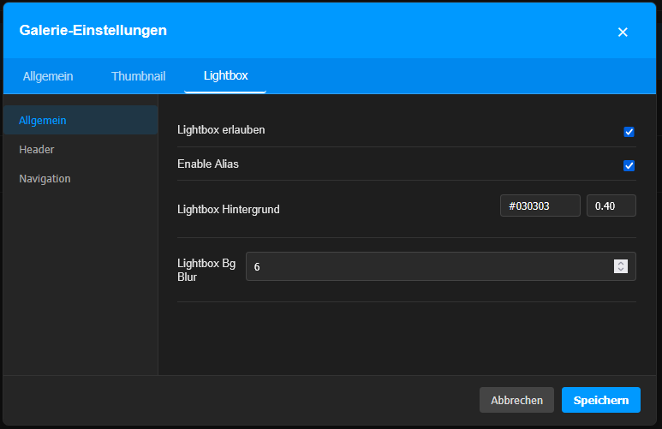This screenshot has width=662, height=429.
Task: Select Allgemein in the left sidebar
Action: click(81, 121)
